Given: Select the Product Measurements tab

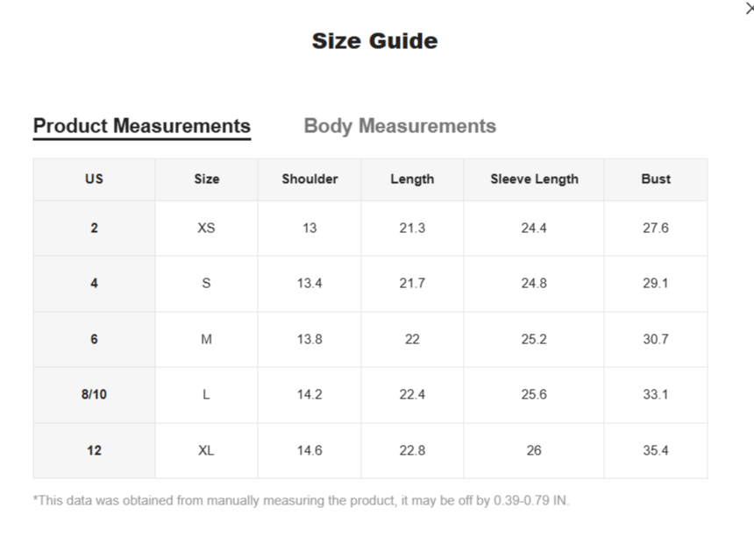Looking at the screenshot, I should tap(142, 126).
